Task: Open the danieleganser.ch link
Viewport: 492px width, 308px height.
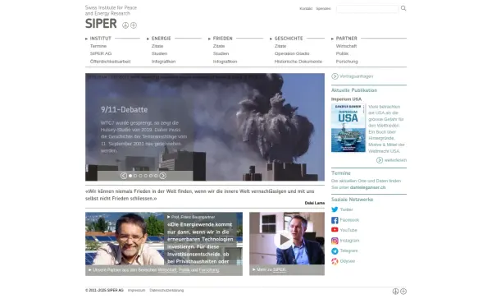Action: click(x=367, y=187)
